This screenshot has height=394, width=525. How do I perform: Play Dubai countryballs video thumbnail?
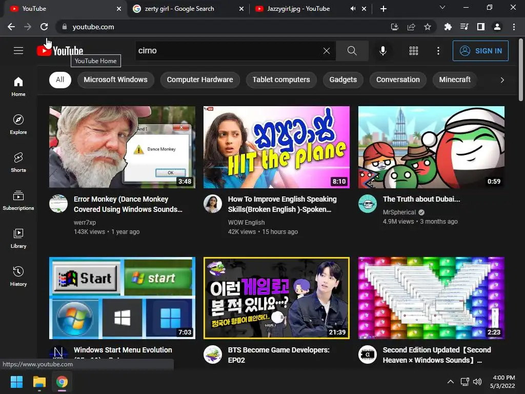pos(431,147)
